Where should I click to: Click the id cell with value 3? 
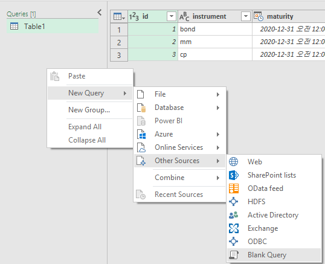(x=153, y=54)
